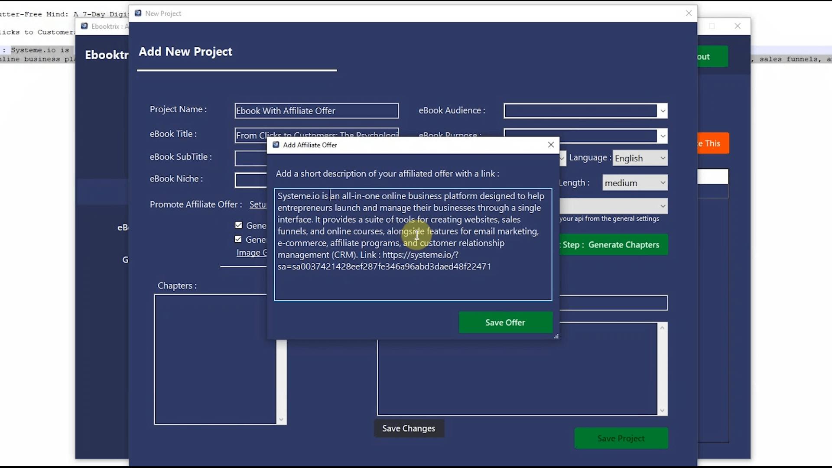Click the Chapters list scrollbar arrow
The width and height of the screenshot is (832, 468).
pos(281,419)
